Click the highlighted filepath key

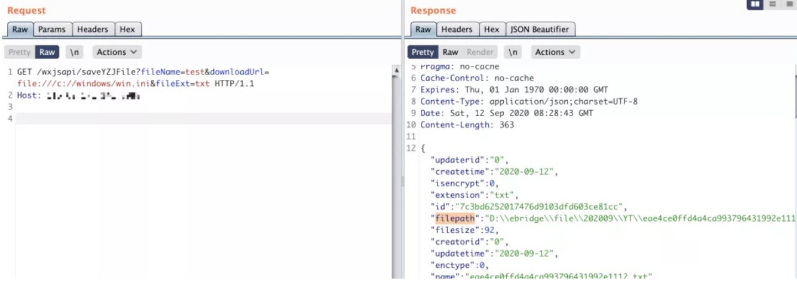[455, 218]
